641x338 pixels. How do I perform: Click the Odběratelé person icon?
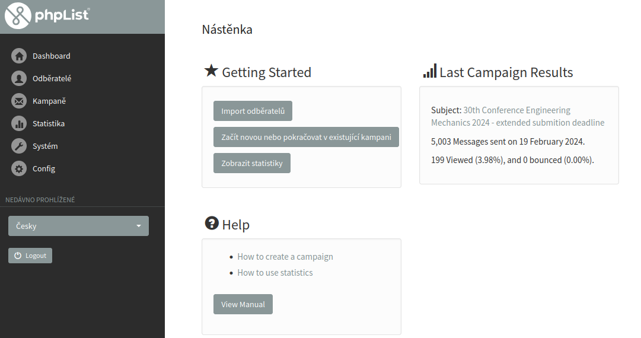click(x=19, y=79)
